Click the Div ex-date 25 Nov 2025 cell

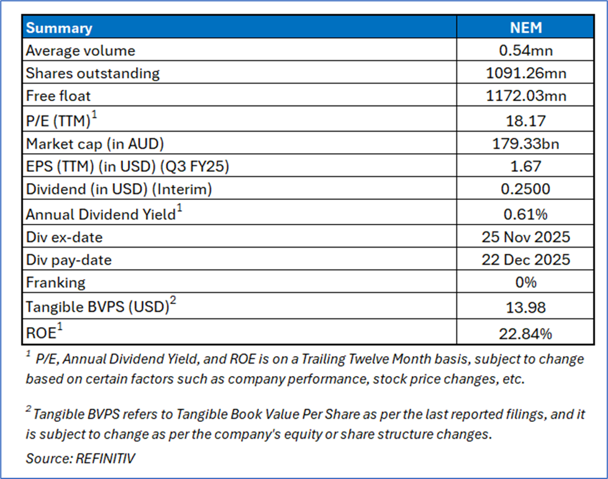tap(525, 236)
